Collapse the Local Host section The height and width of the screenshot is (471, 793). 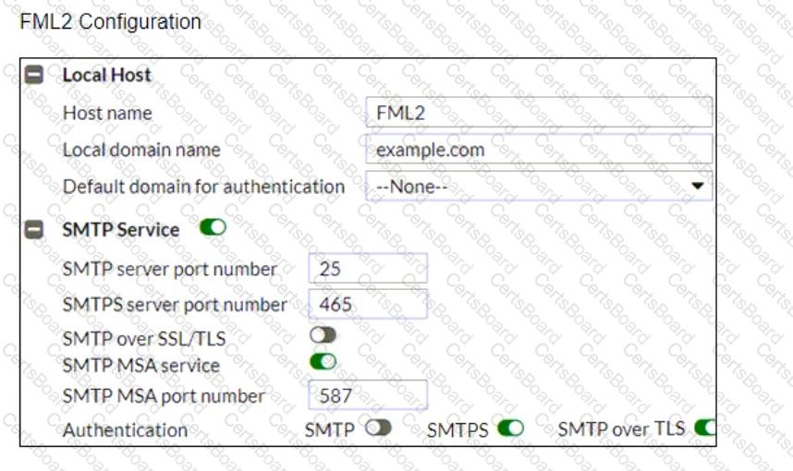click(x=34, y=76)
